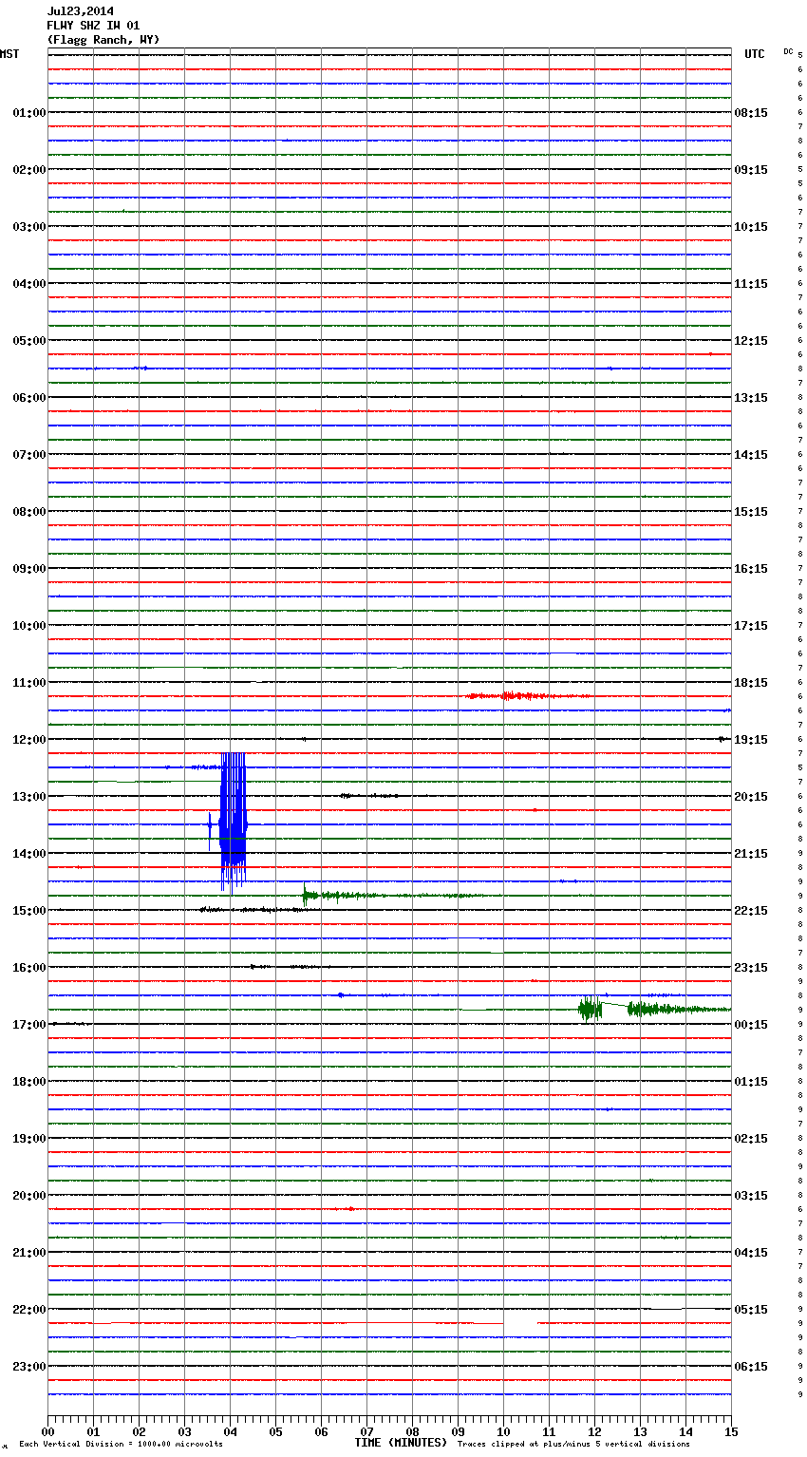Click the TIME (MINUTES) axis title
This screenshot has height=1457, width=807.
pos(401,1443)
